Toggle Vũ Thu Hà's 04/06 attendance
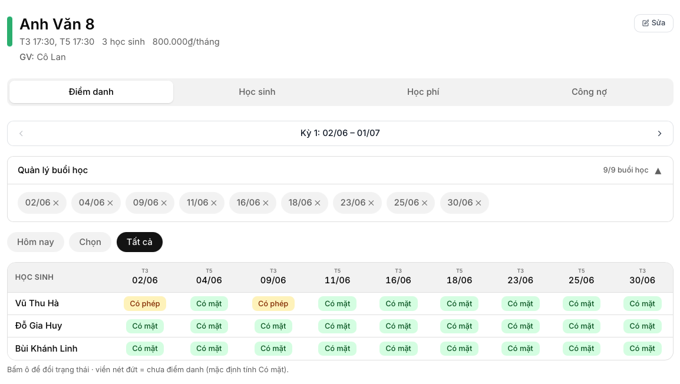The width and height of the screenshot is (680, 384). (209, 304)
